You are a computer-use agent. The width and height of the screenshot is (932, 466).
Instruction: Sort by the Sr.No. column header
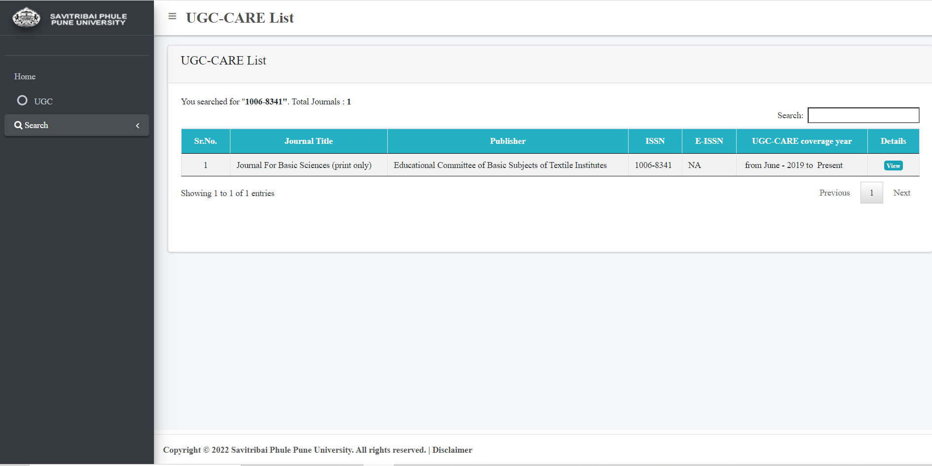pos(205,141)
